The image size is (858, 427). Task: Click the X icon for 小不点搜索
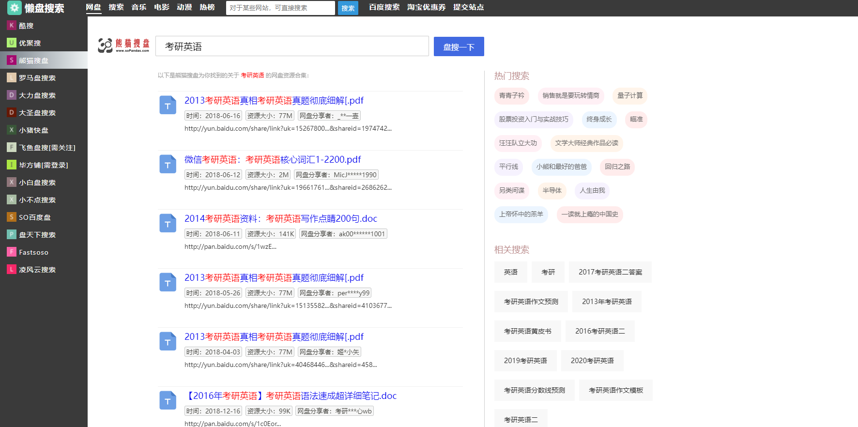click(x=12, y=199)
